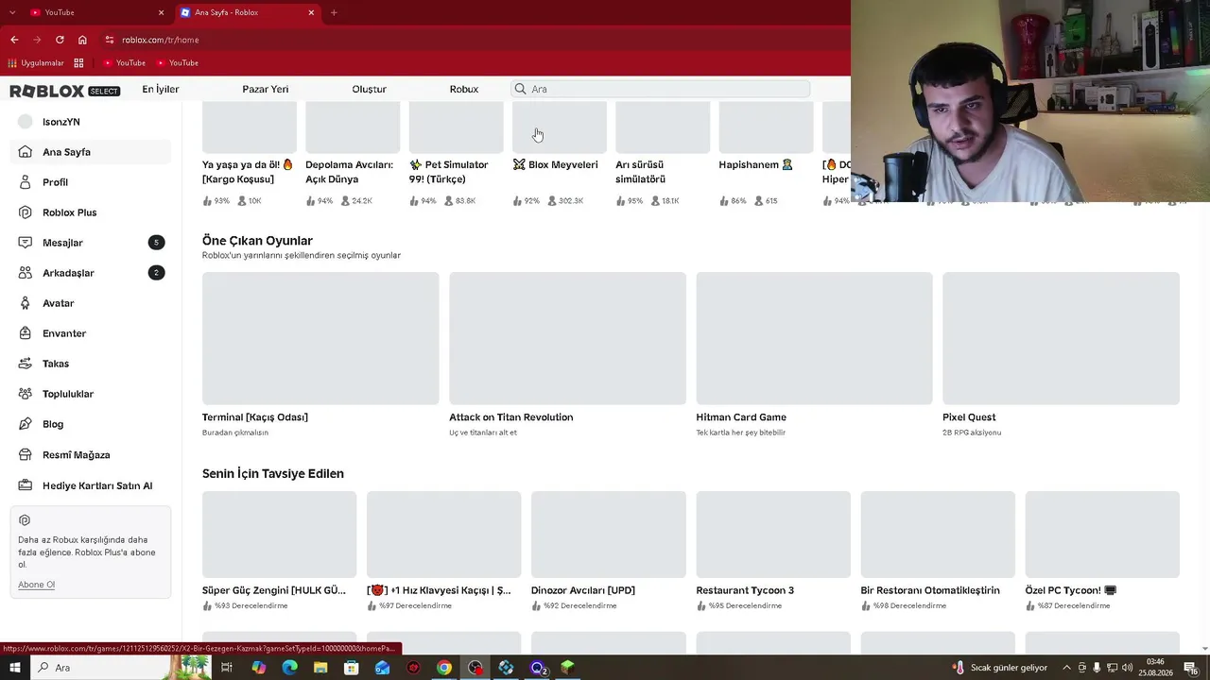Open the Restaurant Tycoon 3 thumbnail

(773, 535)
